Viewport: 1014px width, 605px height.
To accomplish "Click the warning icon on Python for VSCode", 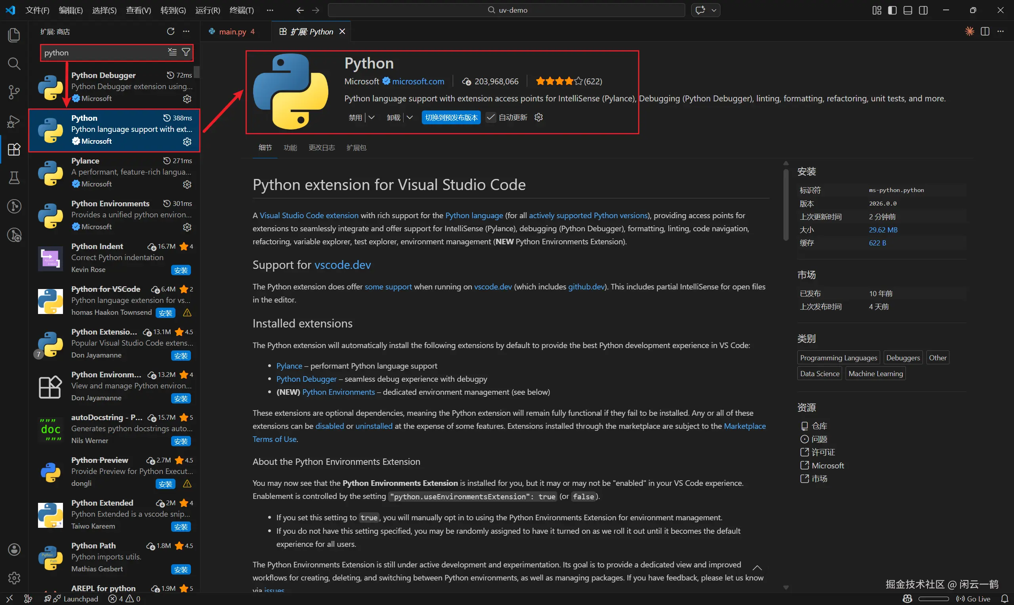I will (x=187, y=313).
